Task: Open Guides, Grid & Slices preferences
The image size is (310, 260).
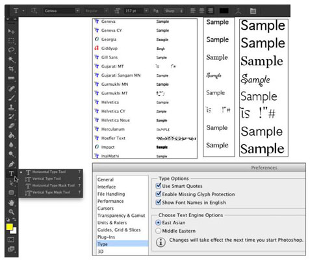Action: [119, 229]
